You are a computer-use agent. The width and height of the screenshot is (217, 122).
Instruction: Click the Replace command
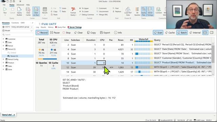pos(117,12)
